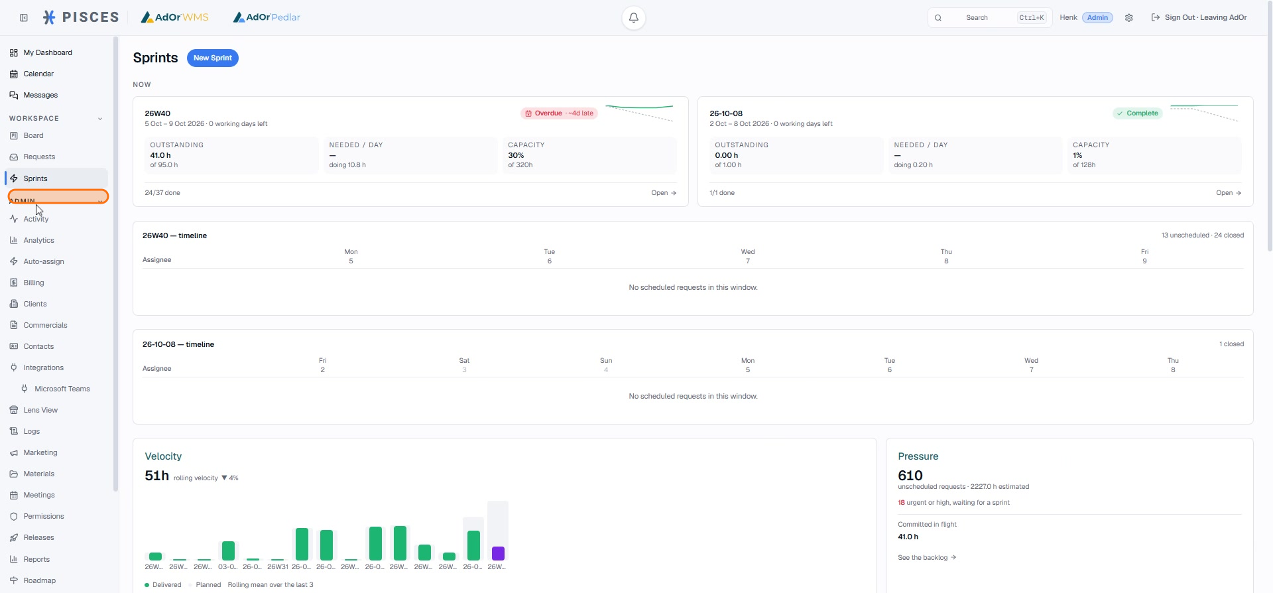
Task: Click the Activity pulse icon
Action: click(14, 219)
